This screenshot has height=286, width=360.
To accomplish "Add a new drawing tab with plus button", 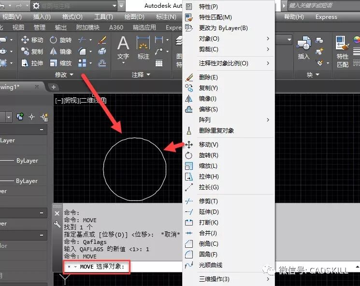I will (54, 87).
